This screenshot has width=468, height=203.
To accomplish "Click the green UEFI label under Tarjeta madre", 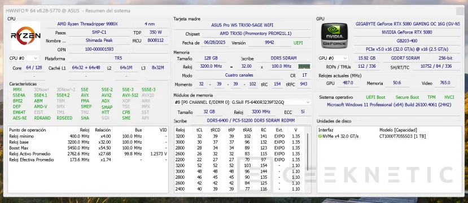I will [298, 43].
